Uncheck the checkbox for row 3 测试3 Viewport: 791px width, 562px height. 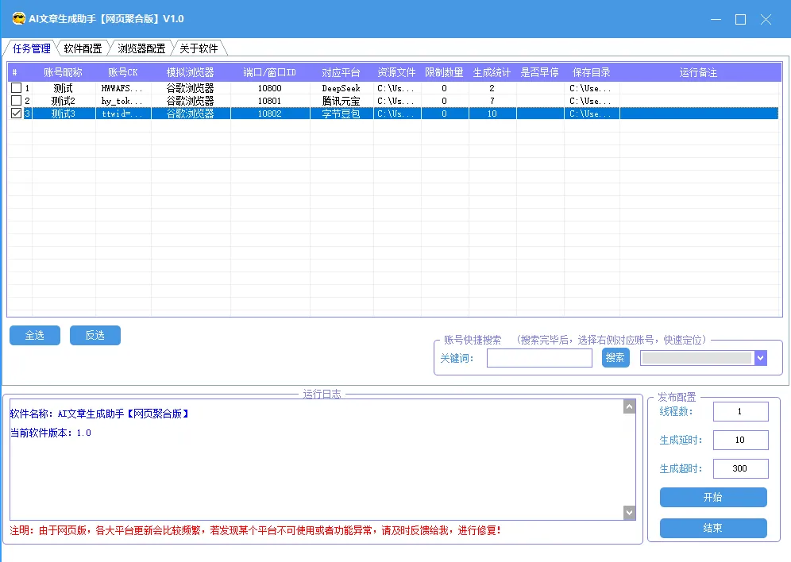pos(16,114)
